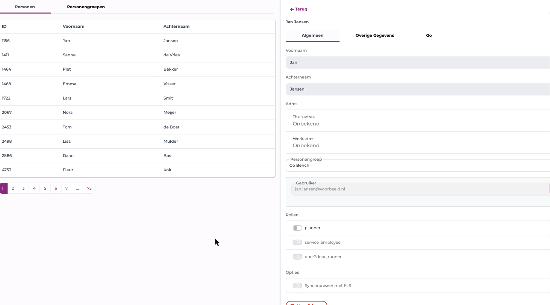The height and width of the screenshot is (305, 550).
Task: Go to page 4 of persons
Action: click(x=34, y=188)
